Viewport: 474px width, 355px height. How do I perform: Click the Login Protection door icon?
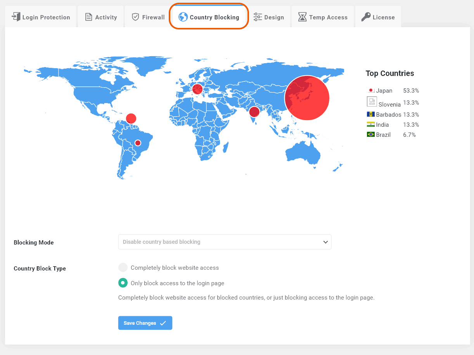16,17
